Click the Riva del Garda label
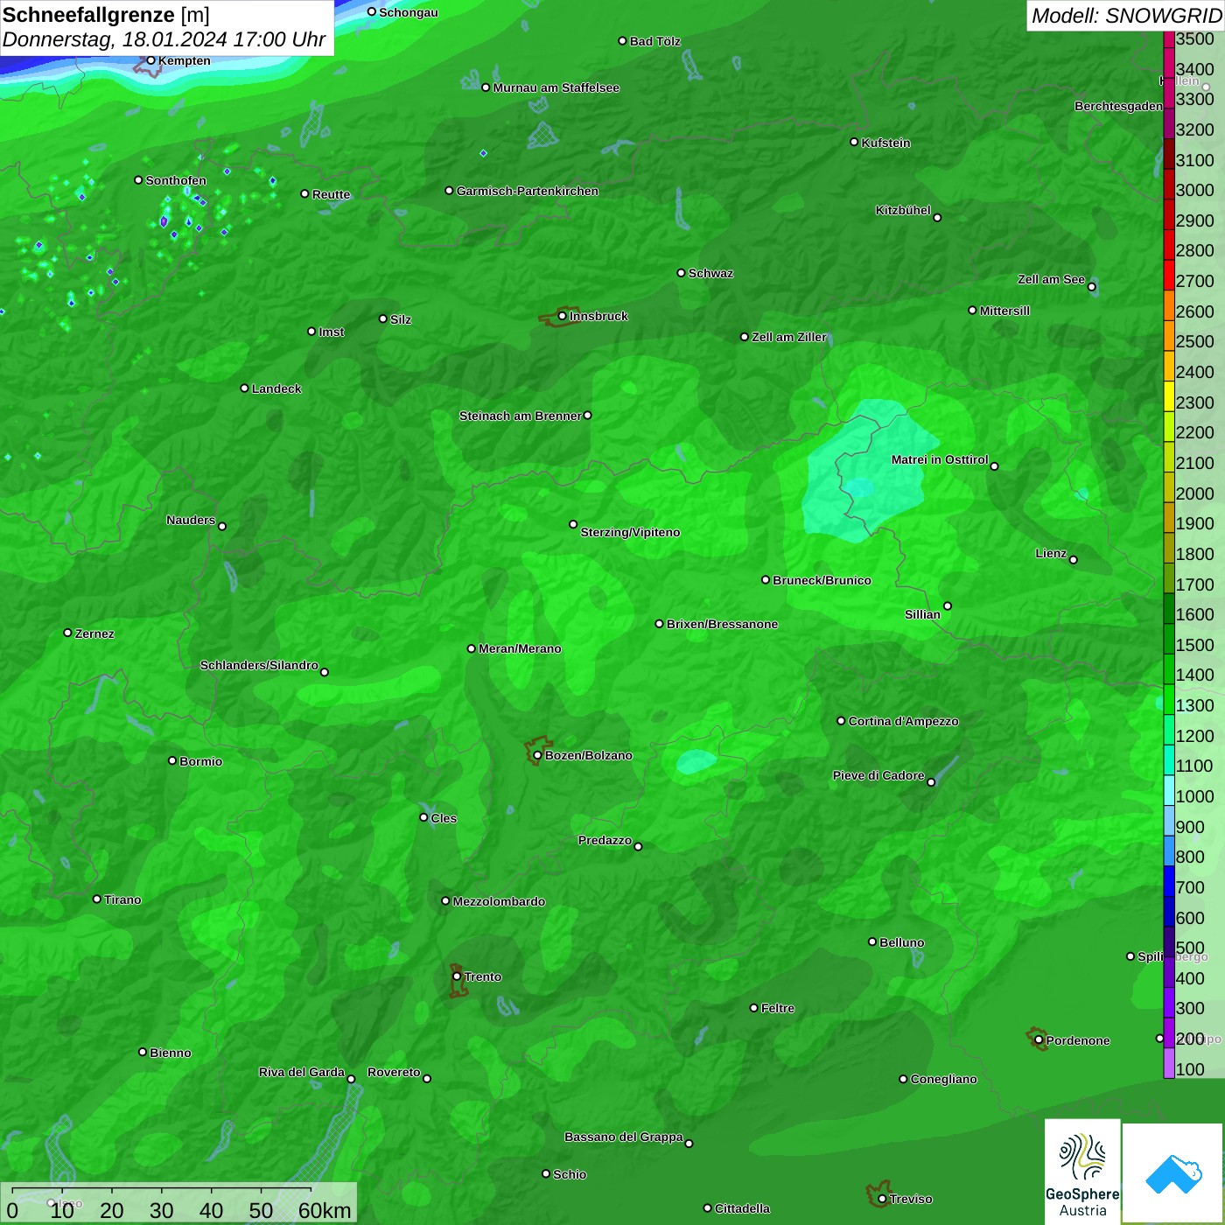This screenshot has height=1225, width=1225. [302, 1072]
